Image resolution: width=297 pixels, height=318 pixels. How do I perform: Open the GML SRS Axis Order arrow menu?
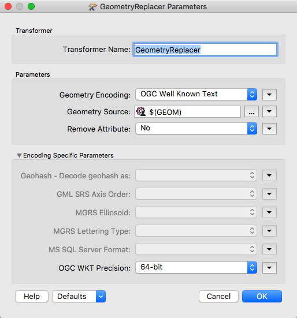coord(269,194)
